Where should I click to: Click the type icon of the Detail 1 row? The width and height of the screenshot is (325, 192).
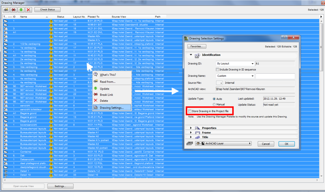(6, 171)
